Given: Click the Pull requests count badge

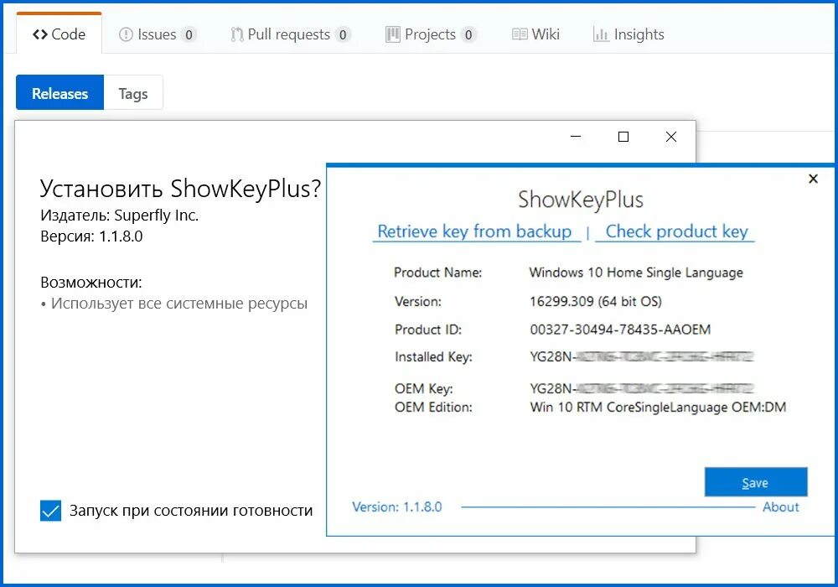Looking at the screenshot, I should click(343, 34).
